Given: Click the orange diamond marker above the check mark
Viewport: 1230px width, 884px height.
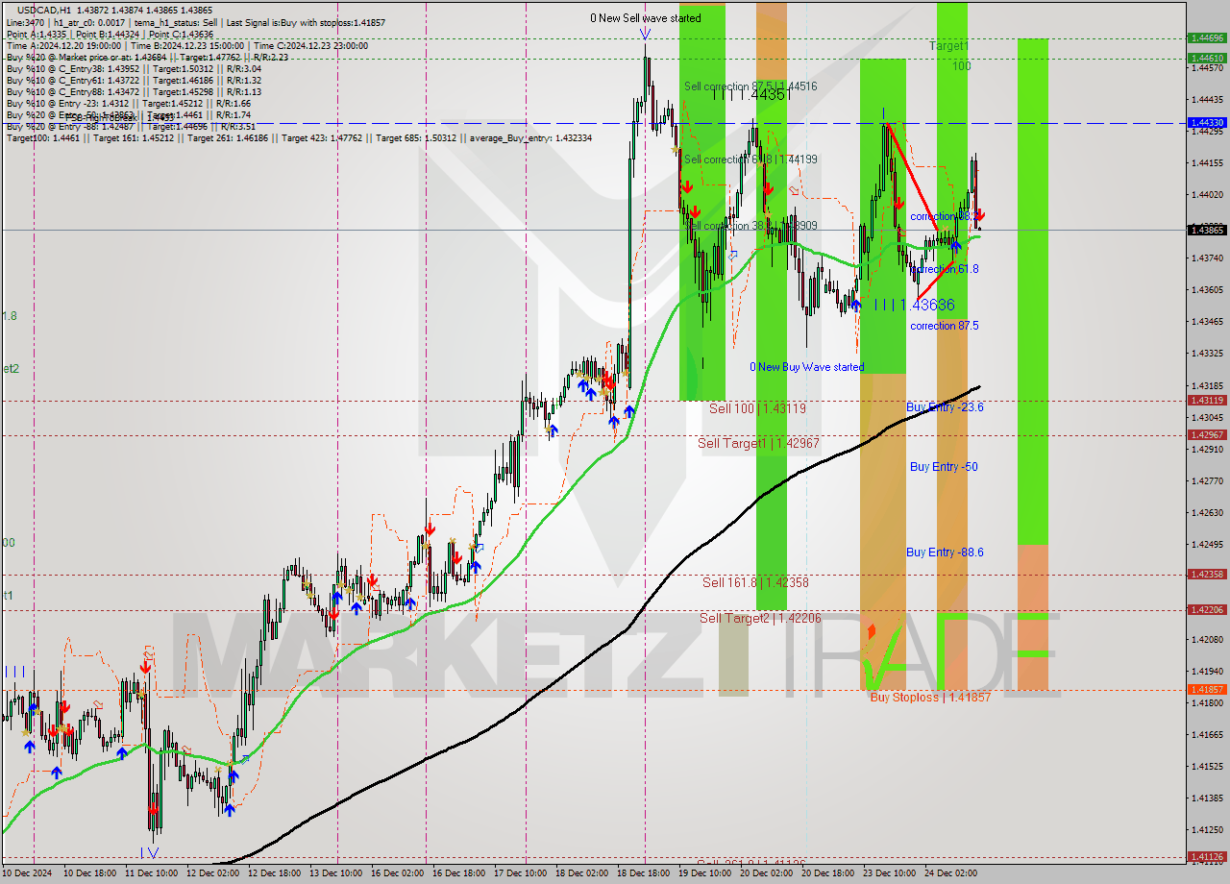Looking at the screenshot, I should pos(872,631).
